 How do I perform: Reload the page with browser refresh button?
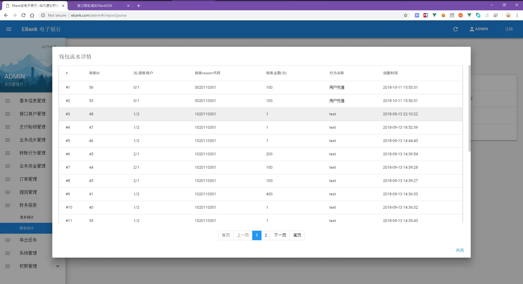point(23,15)
